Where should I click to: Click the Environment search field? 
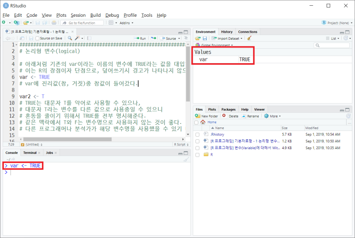pos(332,46)
